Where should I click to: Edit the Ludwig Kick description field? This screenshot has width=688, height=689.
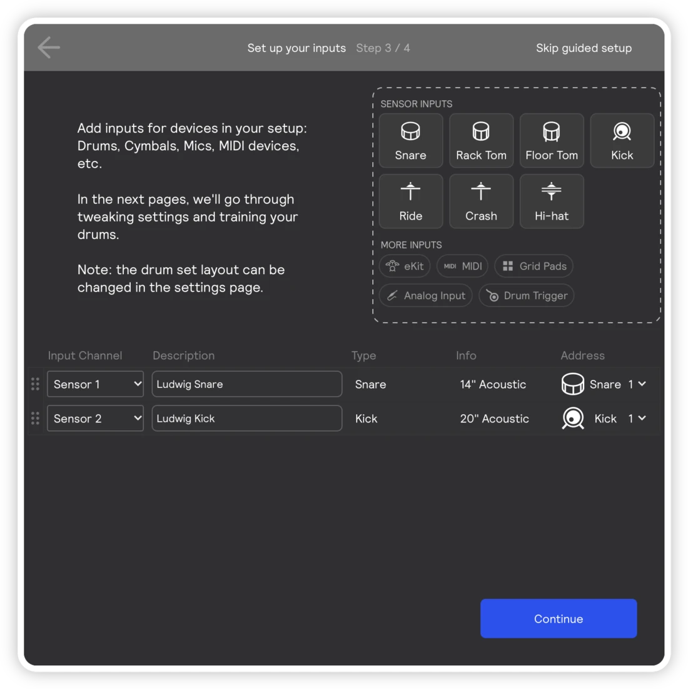tap(247, 418)
